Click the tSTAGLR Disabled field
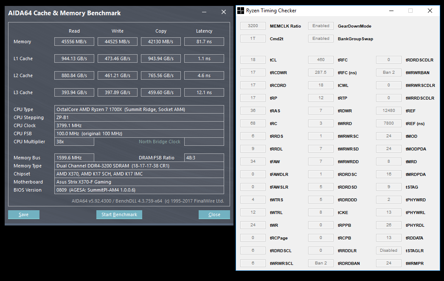Screen dimensions: 444x281 pos(389,250)
